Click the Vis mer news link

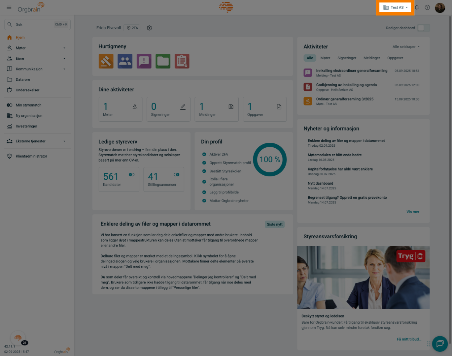[413, 212]
